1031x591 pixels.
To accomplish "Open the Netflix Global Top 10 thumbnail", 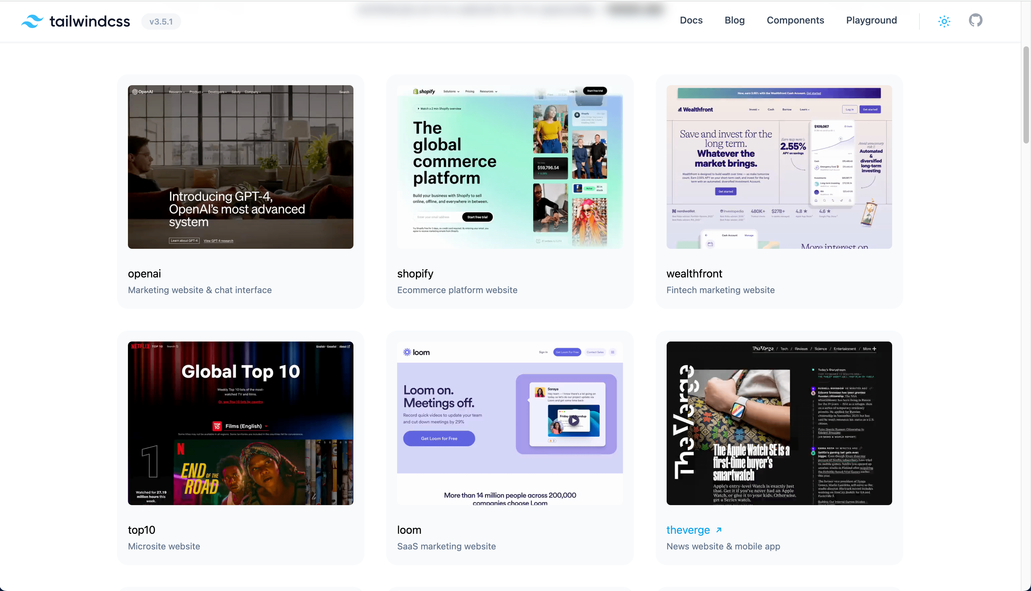I will [x=241, y=423].
